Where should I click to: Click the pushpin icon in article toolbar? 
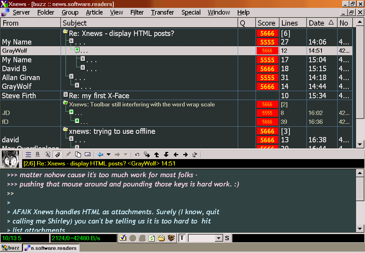68,154
